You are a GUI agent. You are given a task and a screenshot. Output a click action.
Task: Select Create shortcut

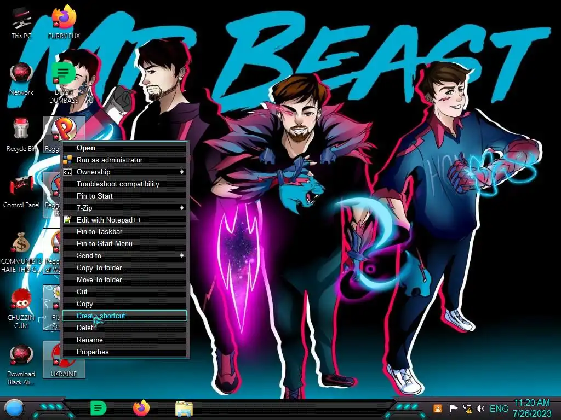tap(125, 316)
